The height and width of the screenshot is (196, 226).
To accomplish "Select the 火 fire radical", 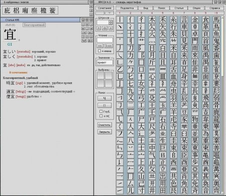I will pyautogui.click(x=152, y=34).
